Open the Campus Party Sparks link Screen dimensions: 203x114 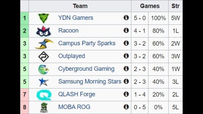[87, 43]
